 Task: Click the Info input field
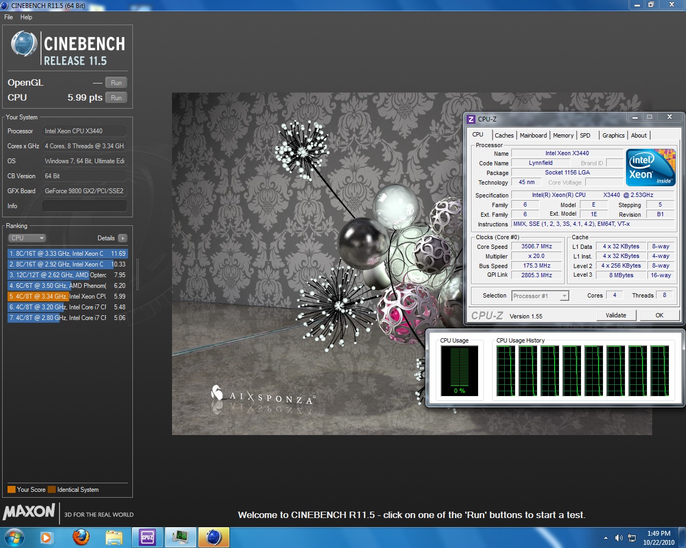[x=85, y=206]
